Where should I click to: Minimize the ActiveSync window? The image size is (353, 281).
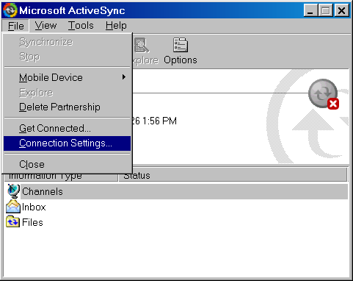click(310, 10)
